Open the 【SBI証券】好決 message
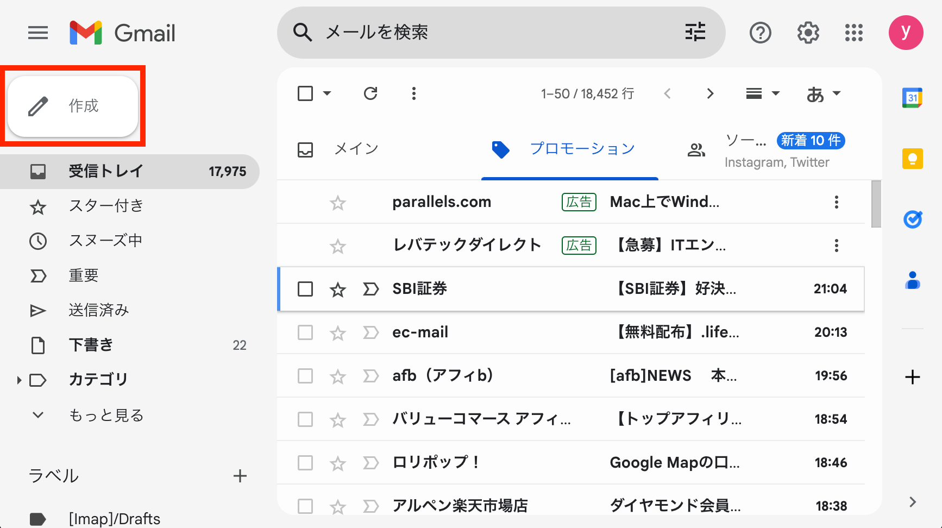This screenshot has width=942, height=528. pyautogui.click(x=570, y=289)
